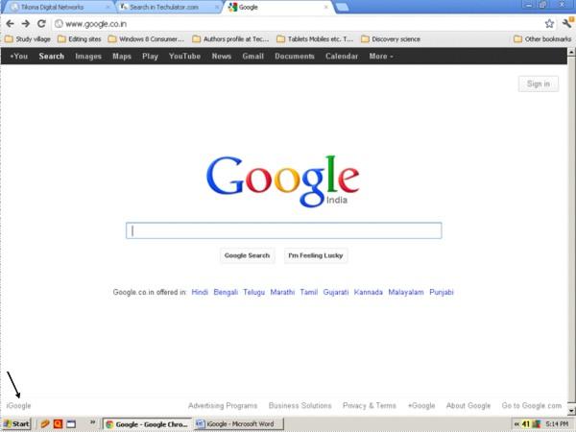The width and height of the screenshot is (576, 432).
Task: Click page scrollbar up arrow
Action: pos(571,52)
